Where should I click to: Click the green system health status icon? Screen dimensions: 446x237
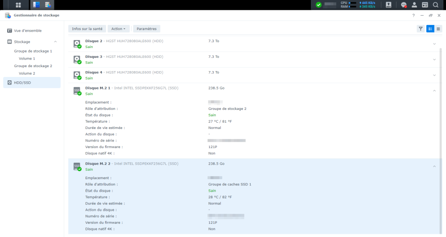pyautogui.click(x=318, y=5)
